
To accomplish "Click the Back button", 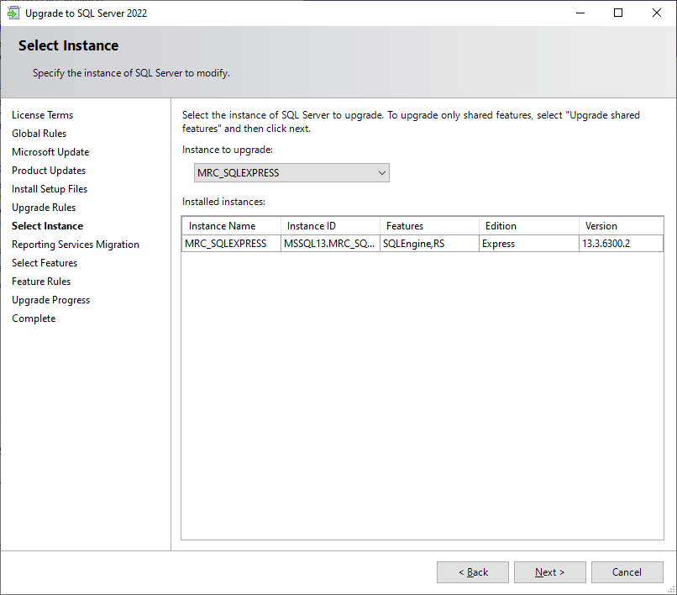I will [x=472, y=572].
